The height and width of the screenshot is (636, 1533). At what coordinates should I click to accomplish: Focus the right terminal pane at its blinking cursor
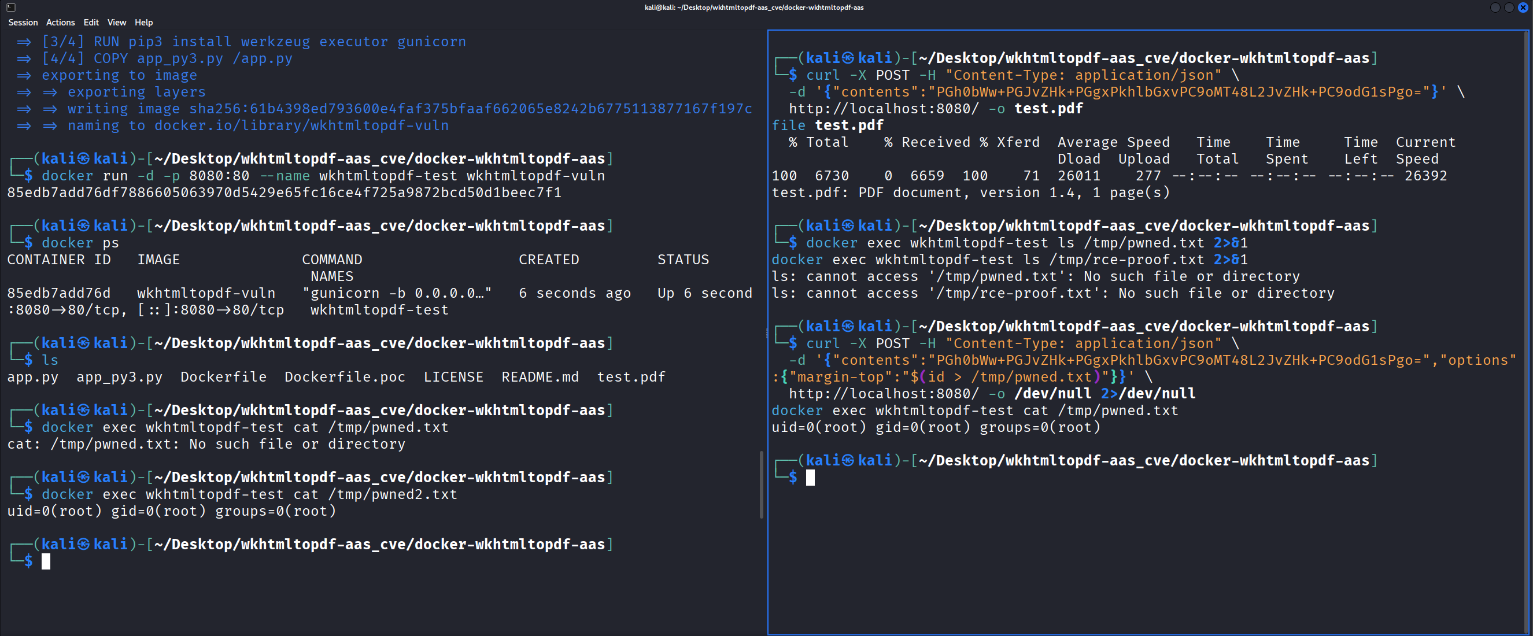[811, 477]
